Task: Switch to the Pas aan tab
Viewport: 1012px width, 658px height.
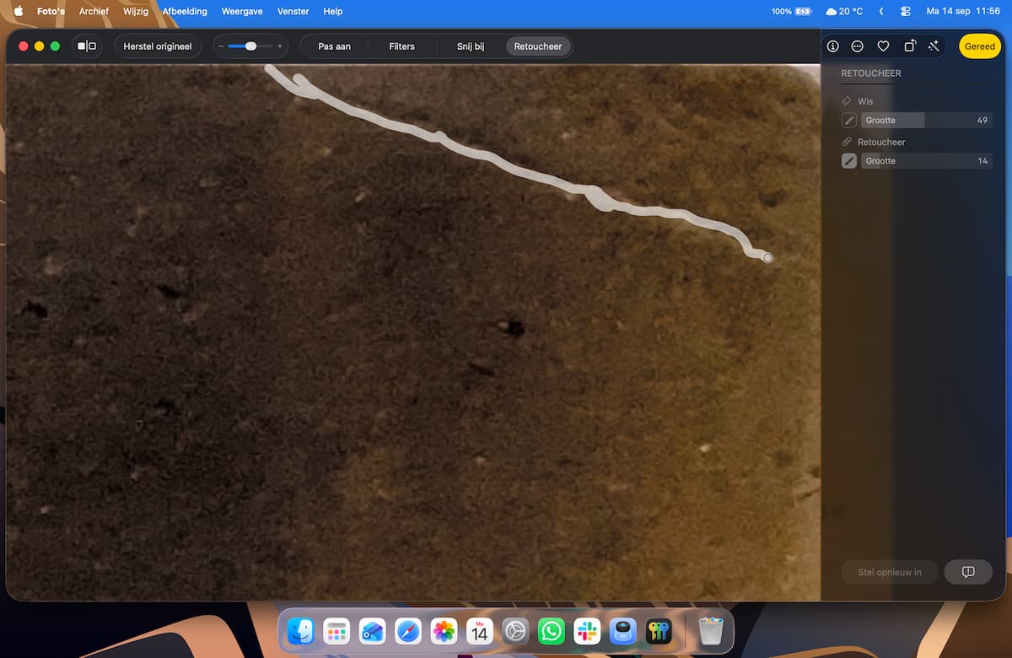Action: (334, 46)
